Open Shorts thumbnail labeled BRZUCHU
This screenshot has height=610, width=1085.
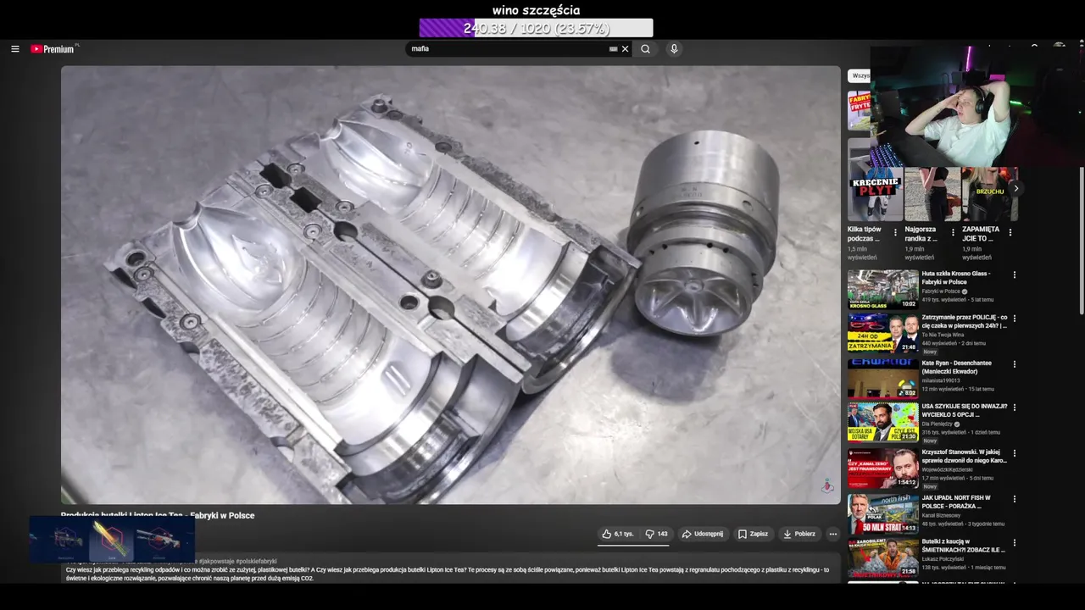[x=990, y=193]
